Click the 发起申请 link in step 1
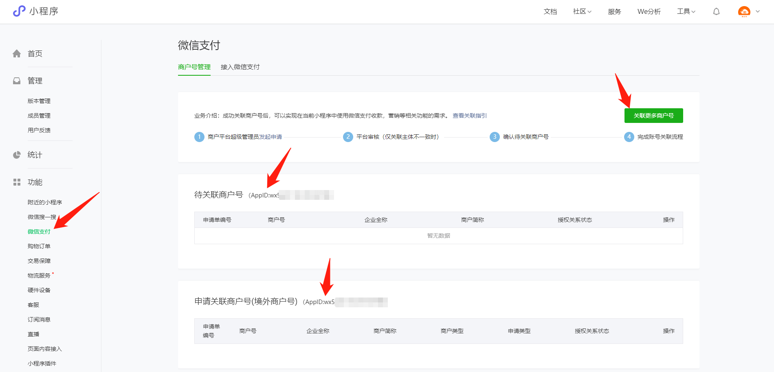Screen dimensions: 774x372 (270, 137)
